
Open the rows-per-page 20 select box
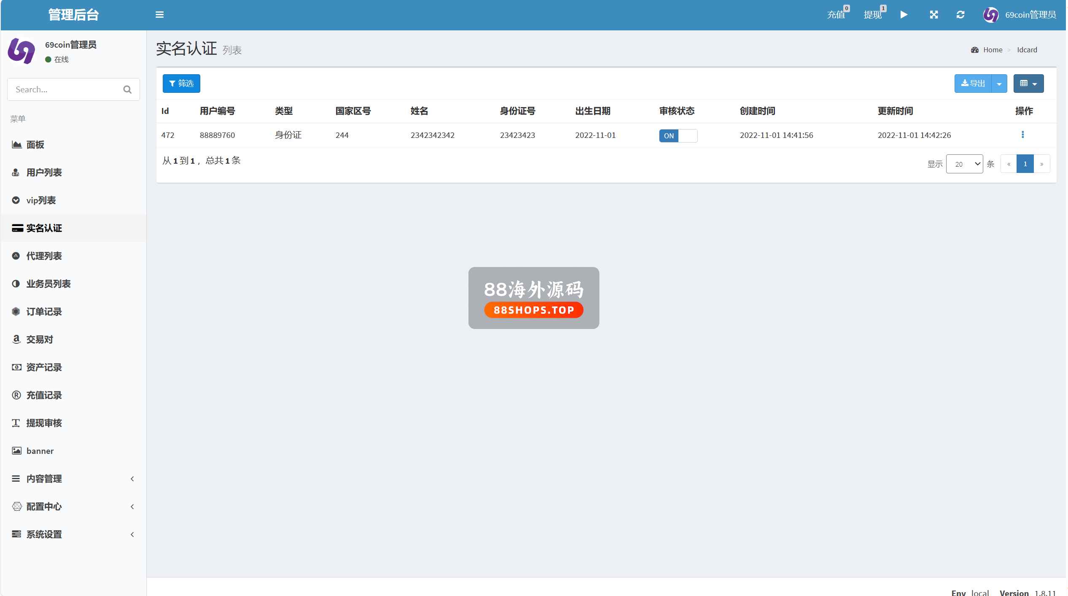point(964,164)
